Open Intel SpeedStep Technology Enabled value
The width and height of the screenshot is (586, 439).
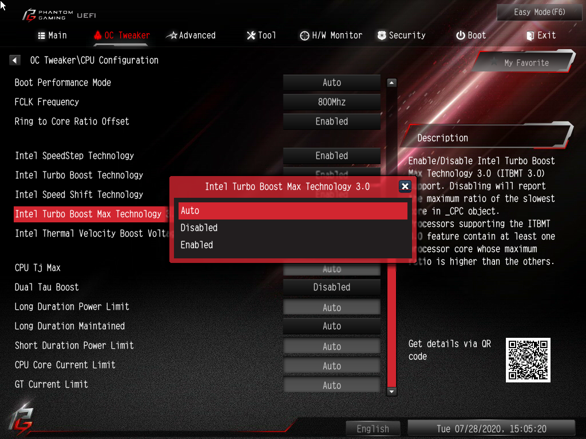tap(331, 155)
